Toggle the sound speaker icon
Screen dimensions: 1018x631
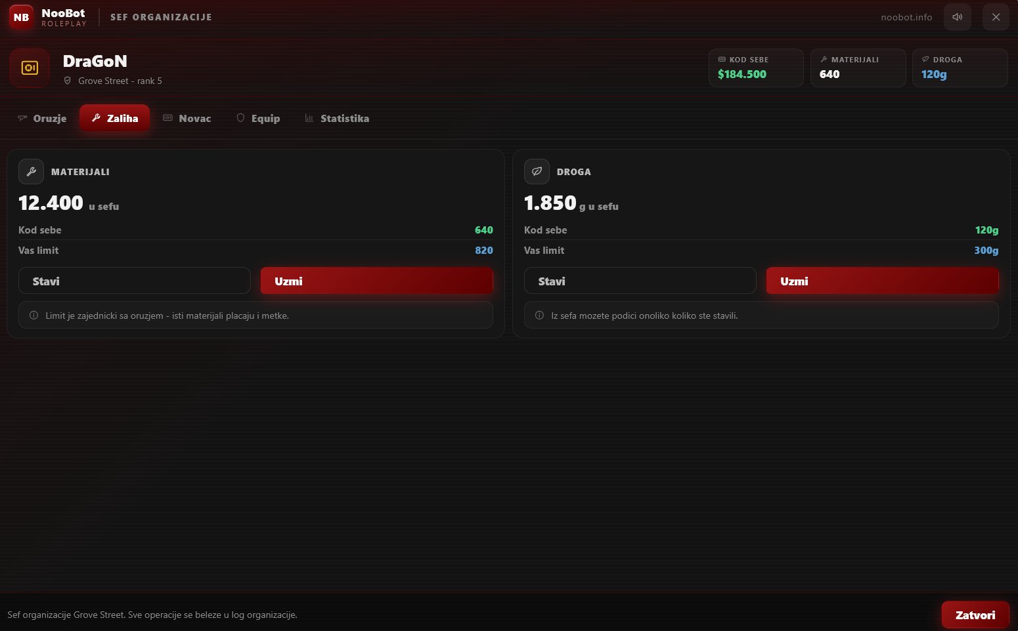[x=957, y=17]
